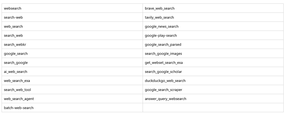289x117 pixels.
Task: Select the 'web_search_agent' entry
Action: (x=19, y=99)
